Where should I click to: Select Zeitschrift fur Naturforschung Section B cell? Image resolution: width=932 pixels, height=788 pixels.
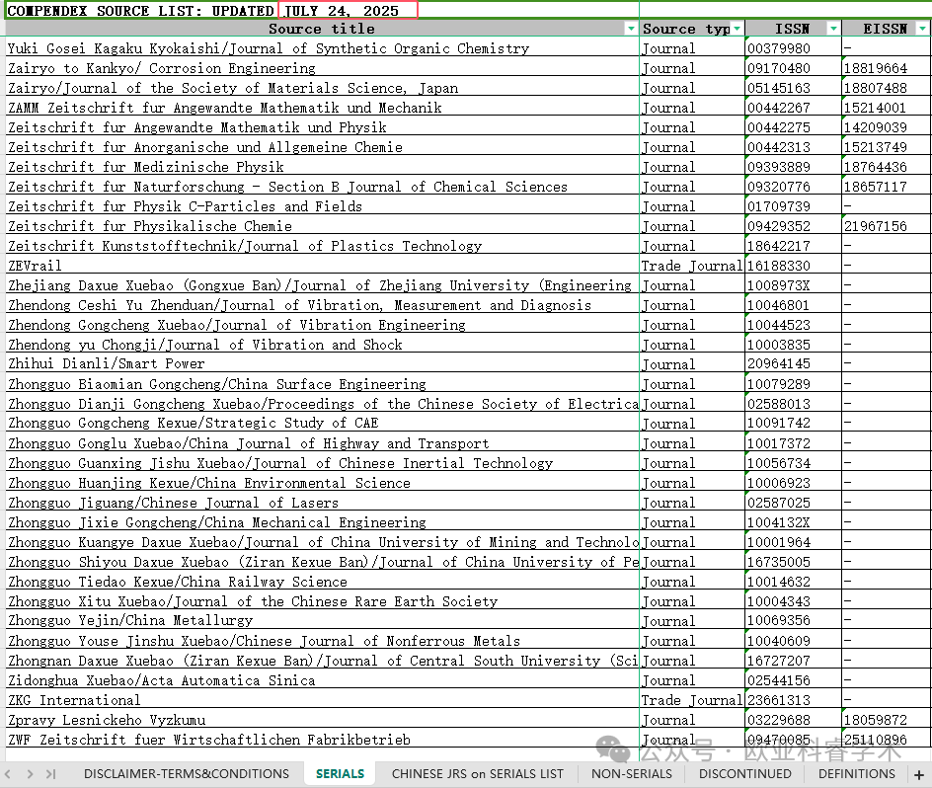coord(322,187)
